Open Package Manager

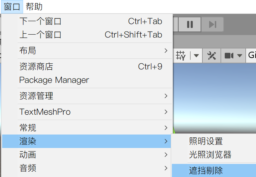(54, 80)
